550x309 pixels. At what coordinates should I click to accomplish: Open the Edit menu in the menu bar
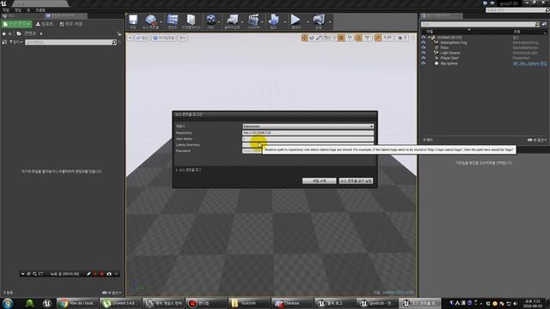pyautogui.click(x=18, y=10)
